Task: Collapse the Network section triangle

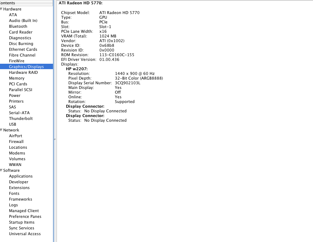Action: tap(1, 130)
